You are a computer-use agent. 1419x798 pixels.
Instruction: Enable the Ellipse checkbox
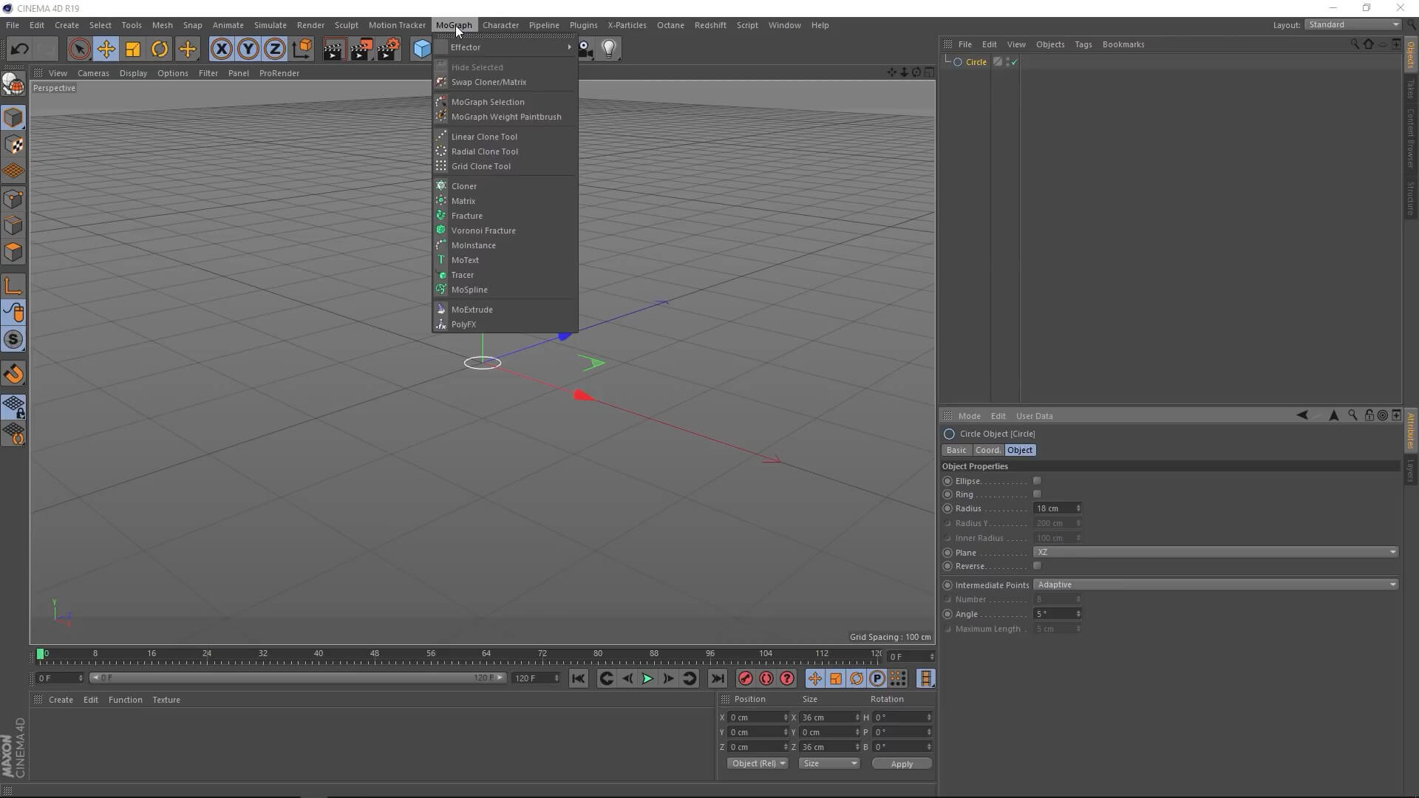[x=1037, y=481]
